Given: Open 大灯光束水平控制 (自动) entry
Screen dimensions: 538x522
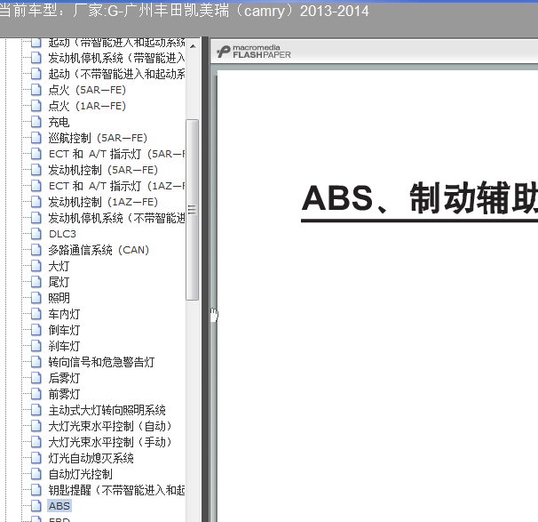Looking at the screenshot, I should pyautogui.click(x=110, y=426).
